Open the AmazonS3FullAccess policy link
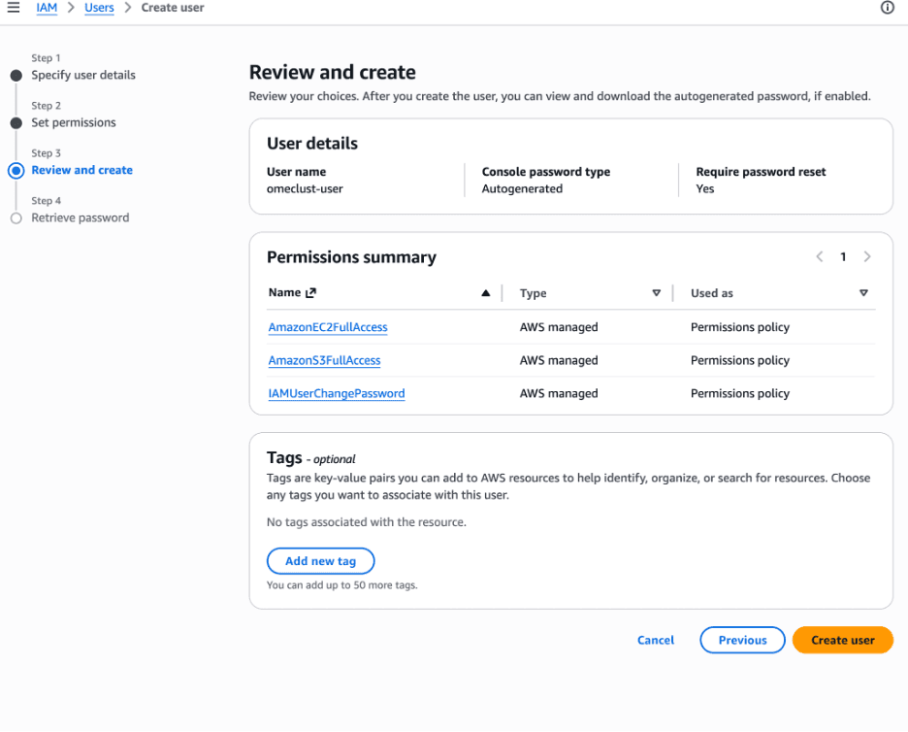The height and width of the screenshot is (732, 908). coord(324,361)
